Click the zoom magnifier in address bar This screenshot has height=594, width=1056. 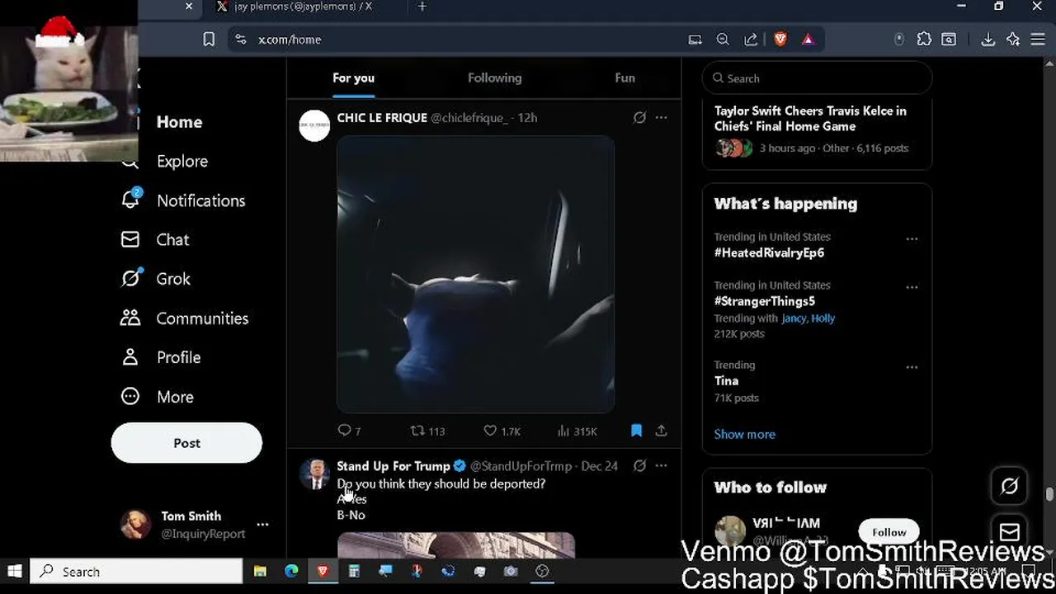[723, 40]
